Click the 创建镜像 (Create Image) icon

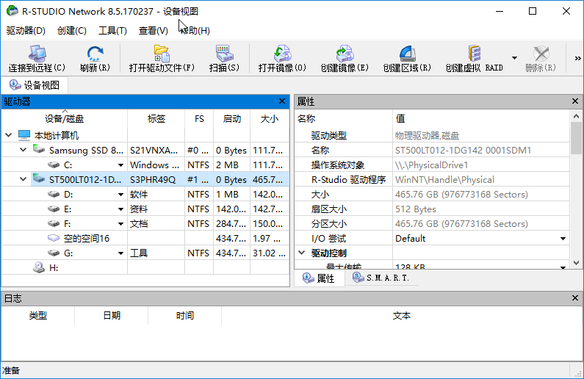coord(344,54)
